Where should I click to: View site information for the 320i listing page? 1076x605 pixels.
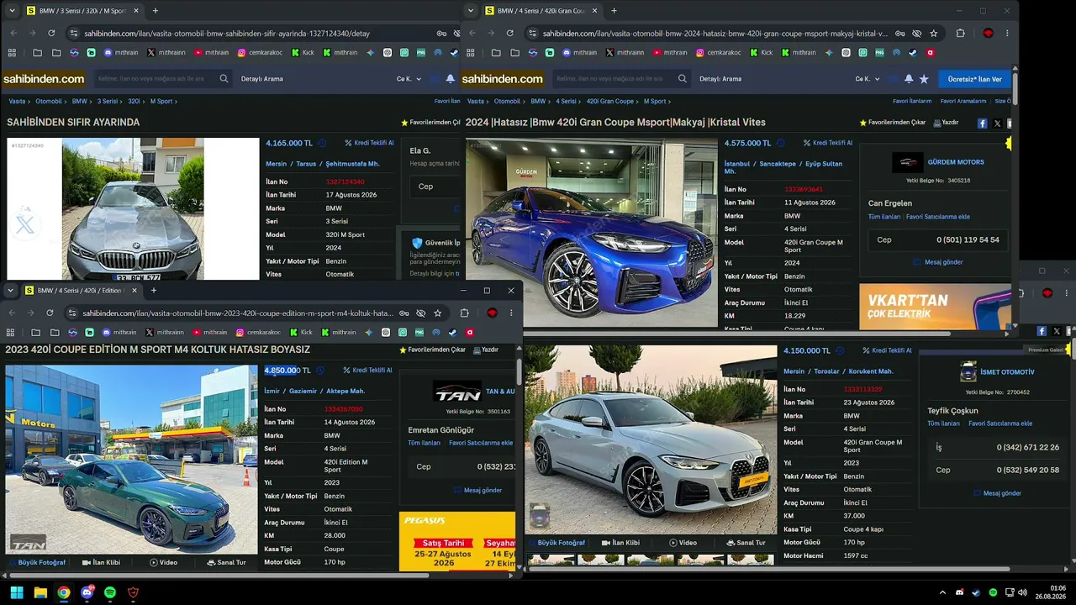74,34
